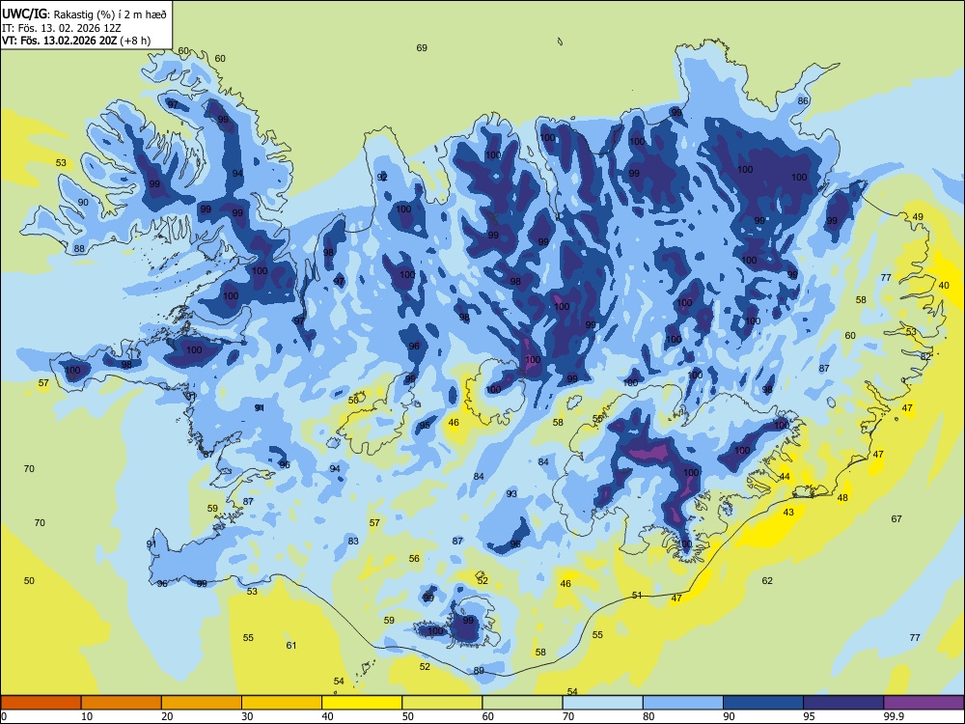
Task: Click map value '56' in the southern lowlands
Action: click(414, 559)
